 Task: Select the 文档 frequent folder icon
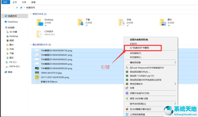tap(122, 23)
